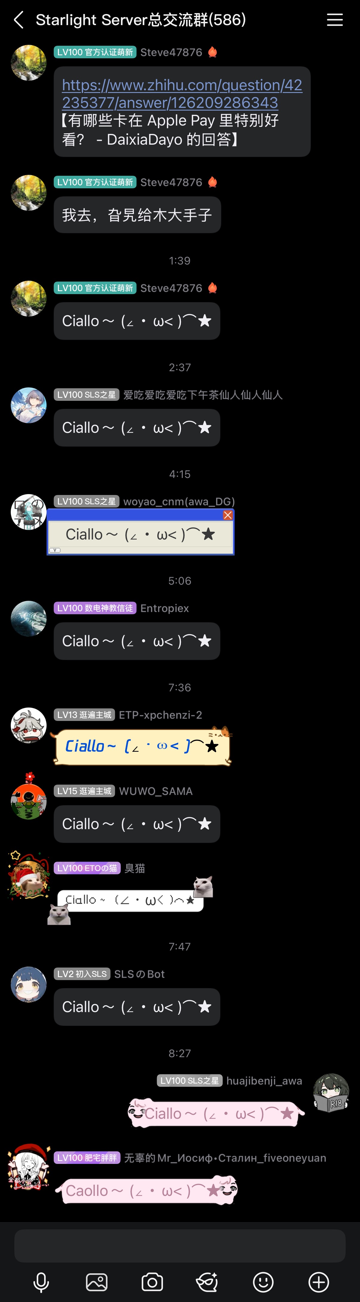
Task: Tap WUWO_SAMA's avatar
Action: 29,801
